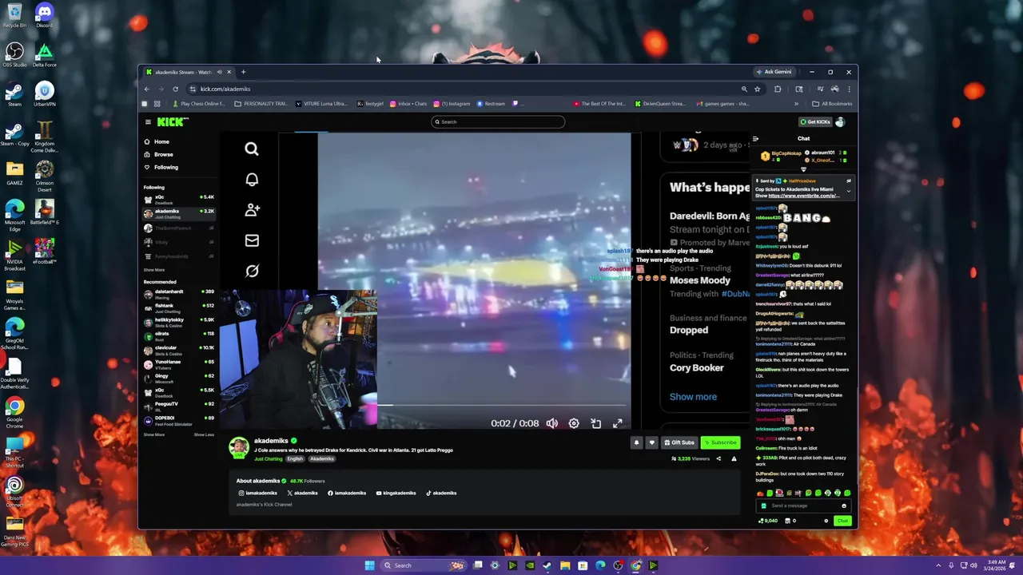The width and height of the screenshot is (1023, 575).
Task: Click the green Chat send button
Action: click(842, 521)
